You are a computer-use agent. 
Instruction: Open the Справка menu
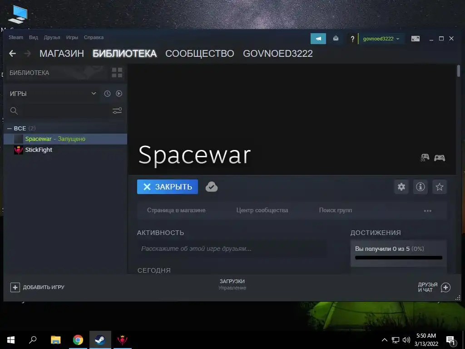pyautogui.click(x=94, y=37)
